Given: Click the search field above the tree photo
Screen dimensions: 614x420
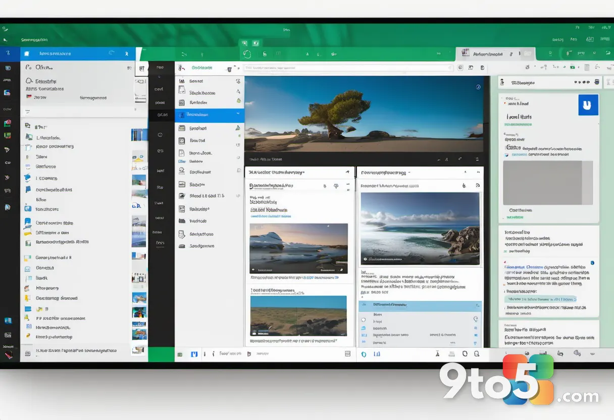Looking at the screenshot, I should (348, 68).
